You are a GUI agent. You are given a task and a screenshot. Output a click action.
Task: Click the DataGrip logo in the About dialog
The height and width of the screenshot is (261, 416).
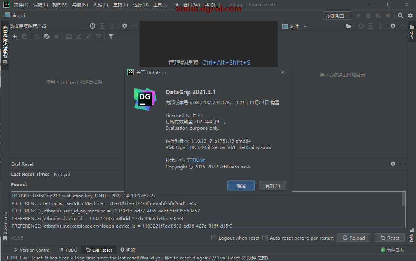pyautogui.click(x=145, y=99)
